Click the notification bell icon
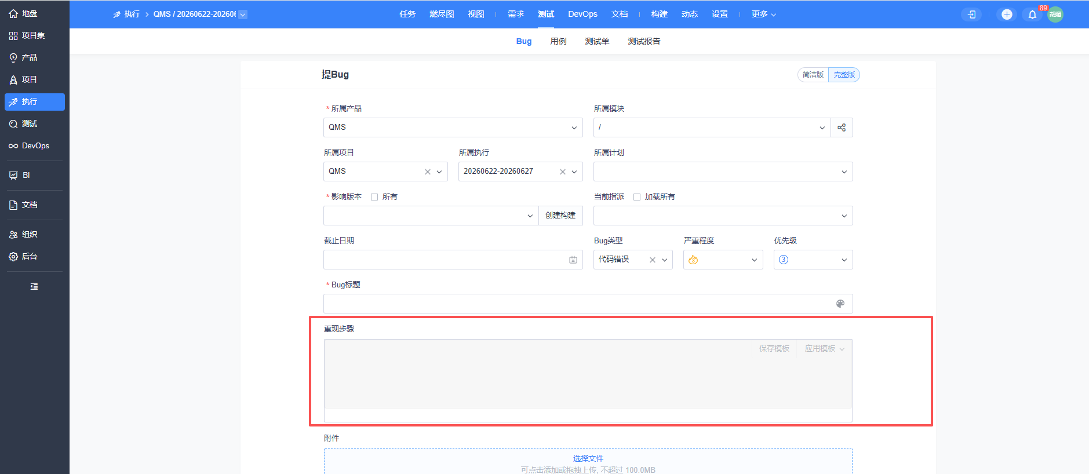Viewport: 1089px width, 474px height. [1032, 14]
